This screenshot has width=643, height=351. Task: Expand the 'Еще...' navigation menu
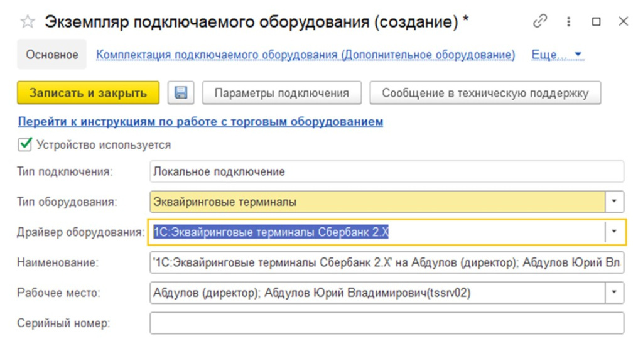pos(556,55)
